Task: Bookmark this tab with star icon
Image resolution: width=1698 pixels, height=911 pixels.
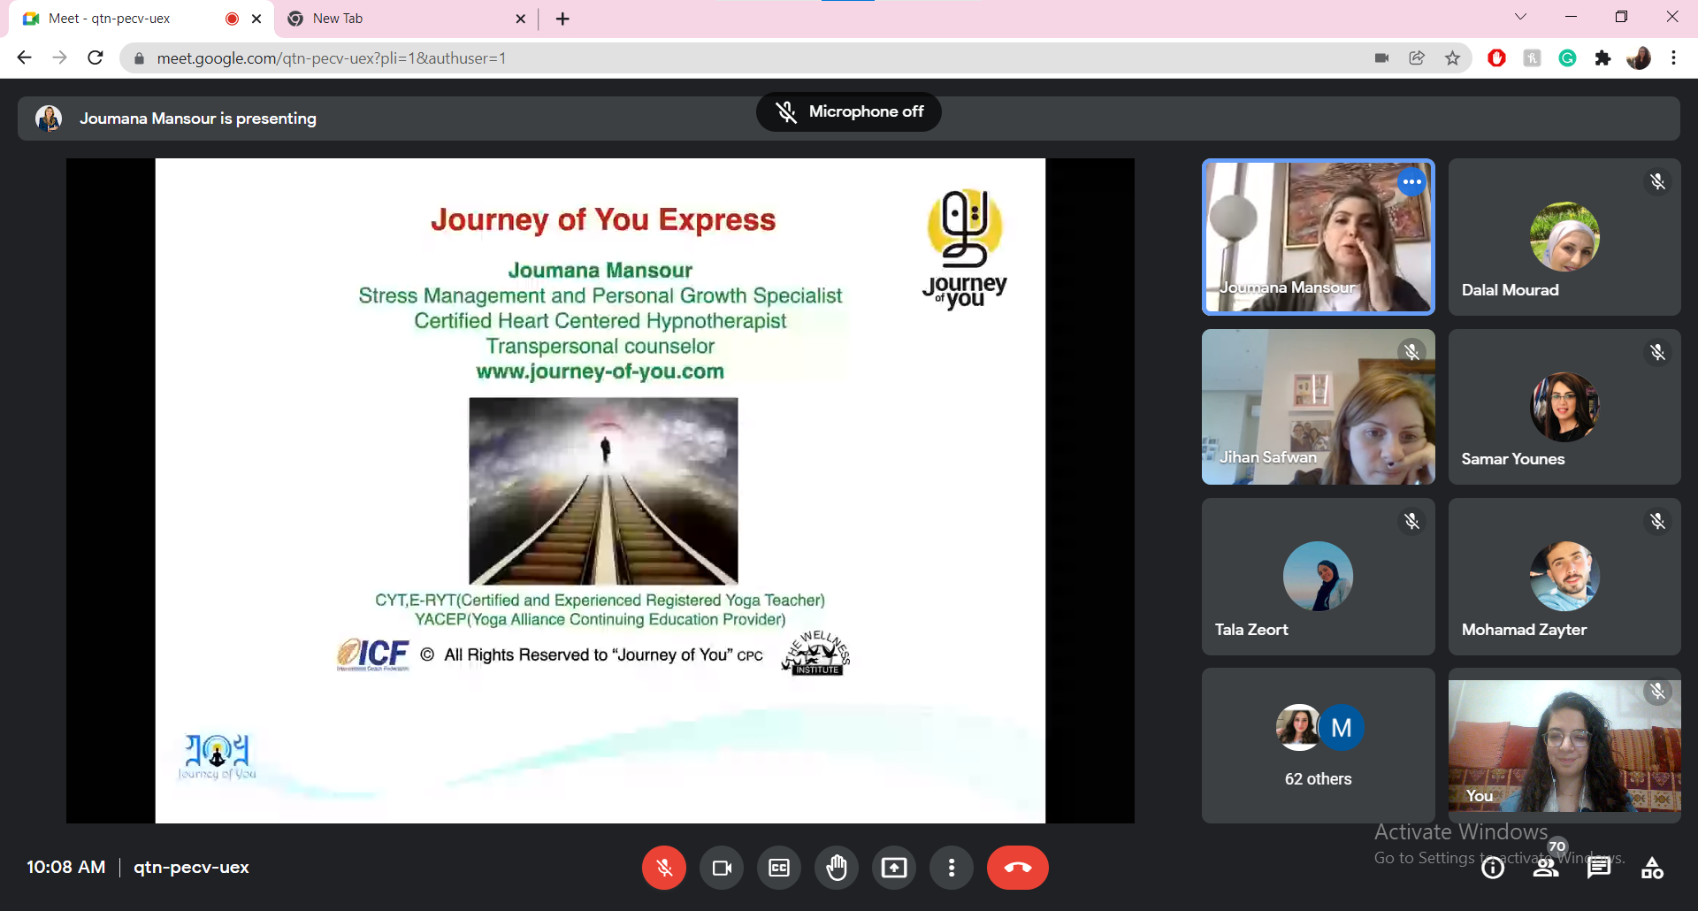Action: coord(1452,58)
